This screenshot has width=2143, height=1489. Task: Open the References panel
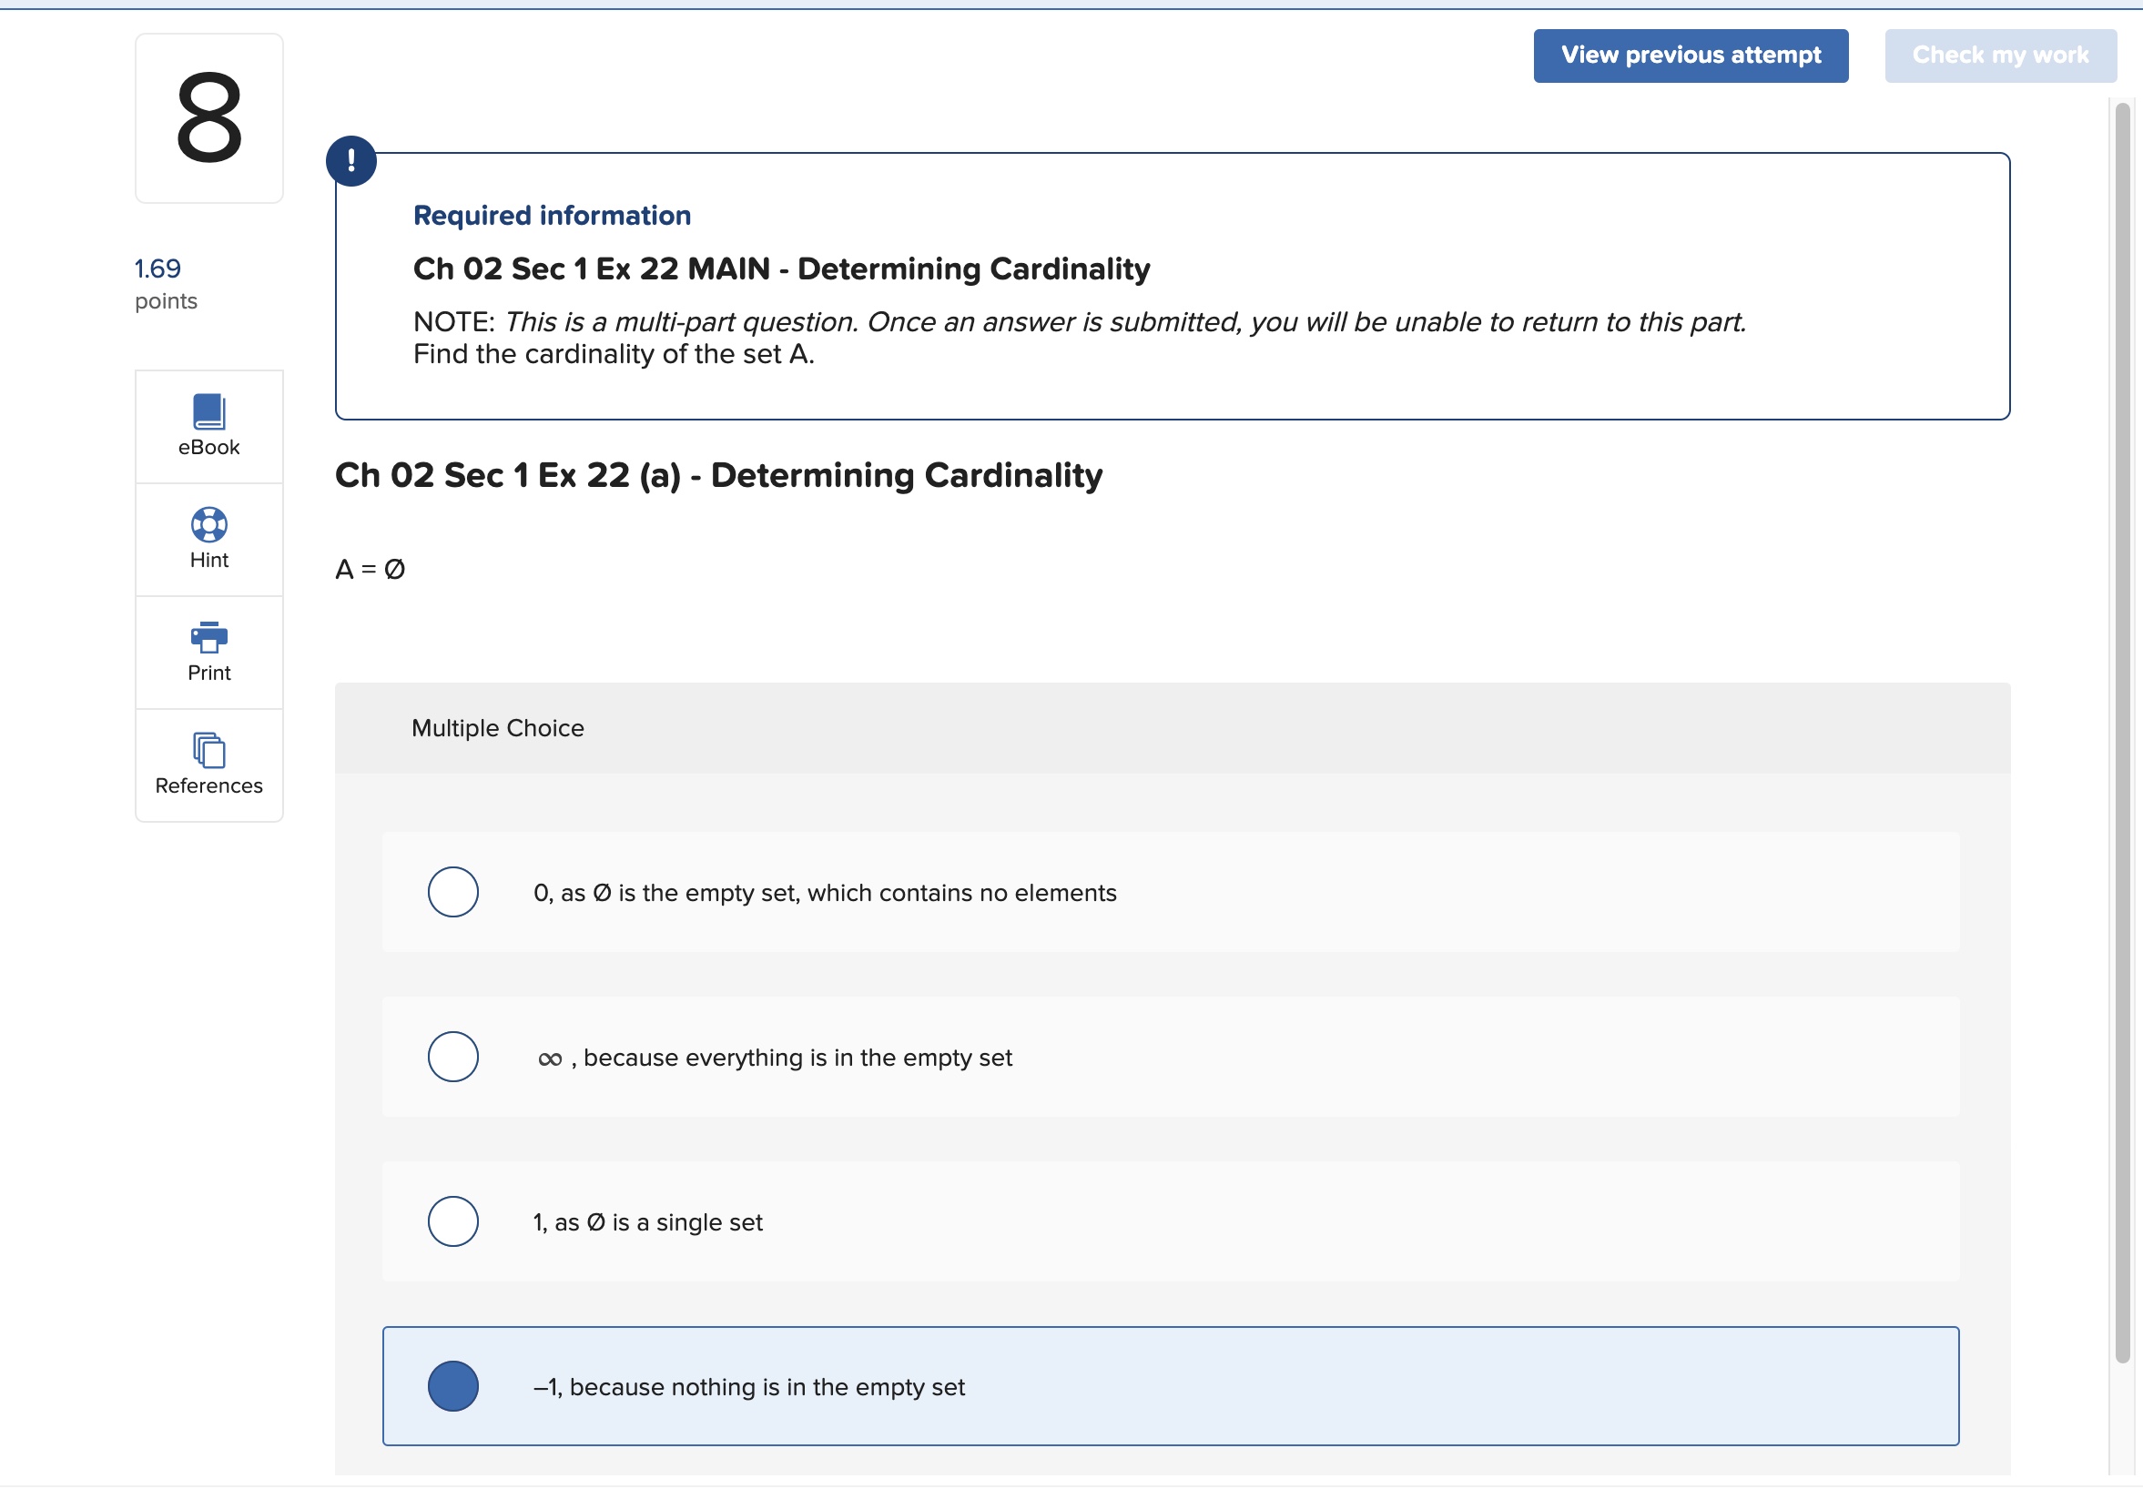[x=208, y=765]
